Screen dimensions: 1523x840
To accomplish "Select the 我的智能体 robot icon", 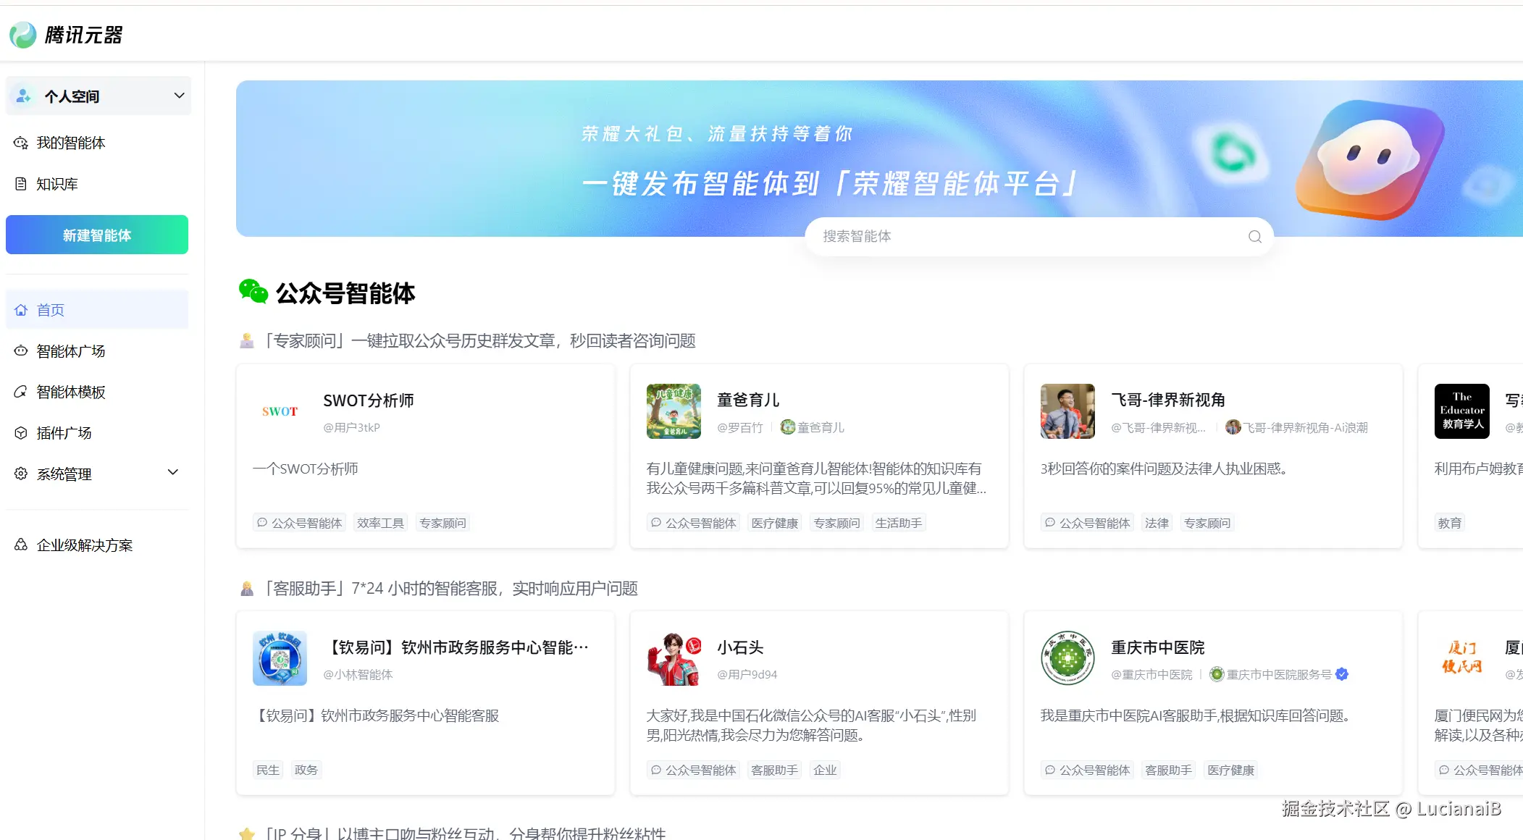I will coord(20,143).
